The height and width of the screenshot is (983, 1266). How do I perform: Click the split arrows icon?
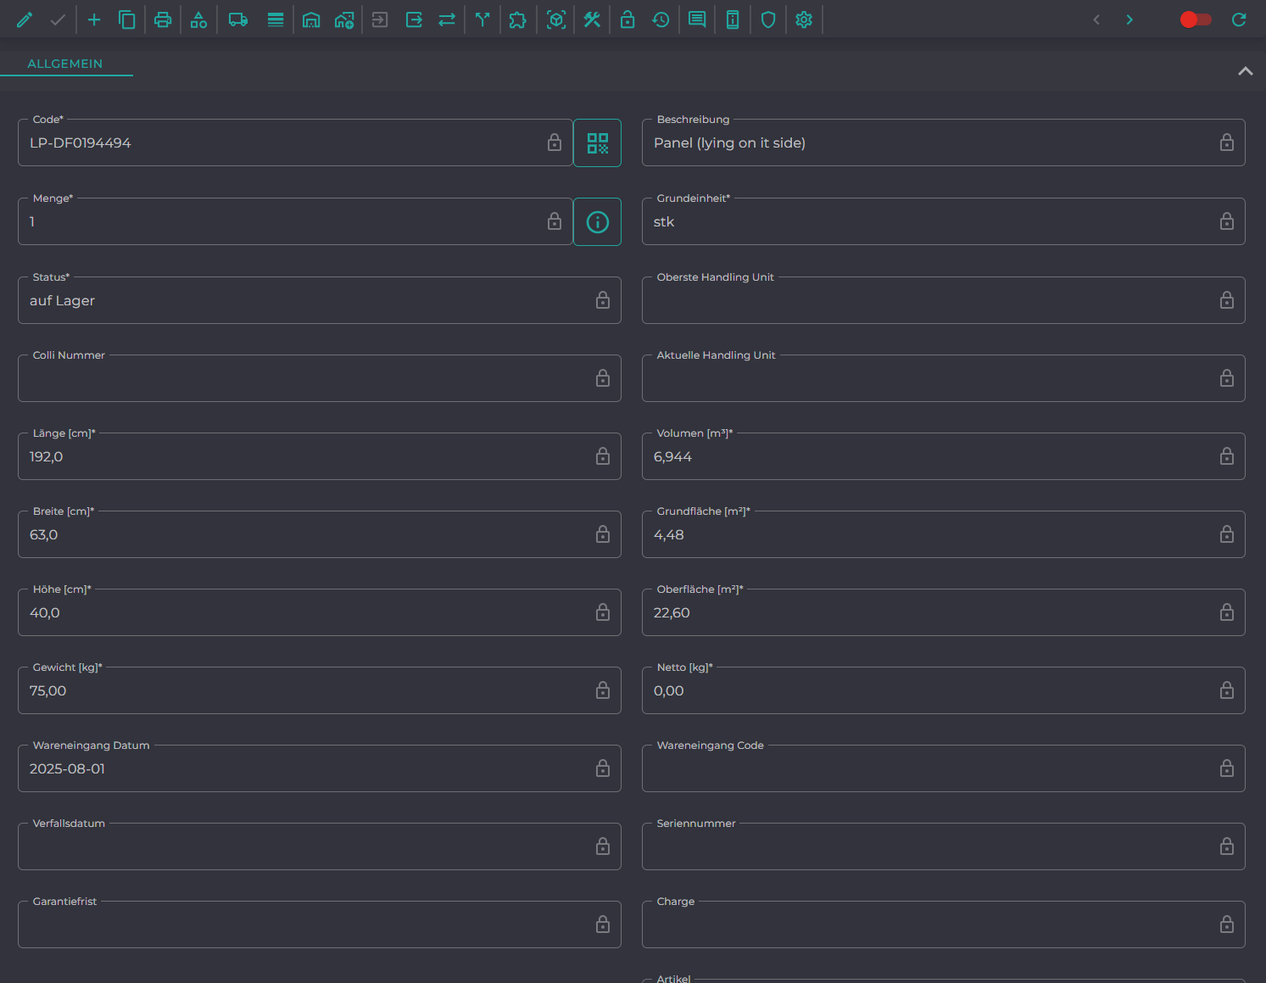click(x=482, y=20)
